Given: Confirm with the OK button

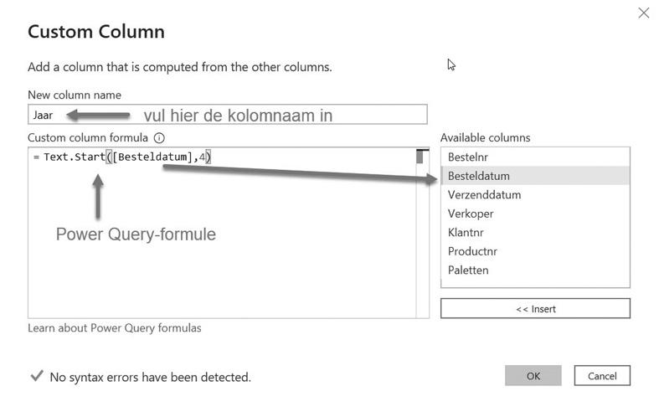Looking at the screenshot, I should tap(533, 376).
